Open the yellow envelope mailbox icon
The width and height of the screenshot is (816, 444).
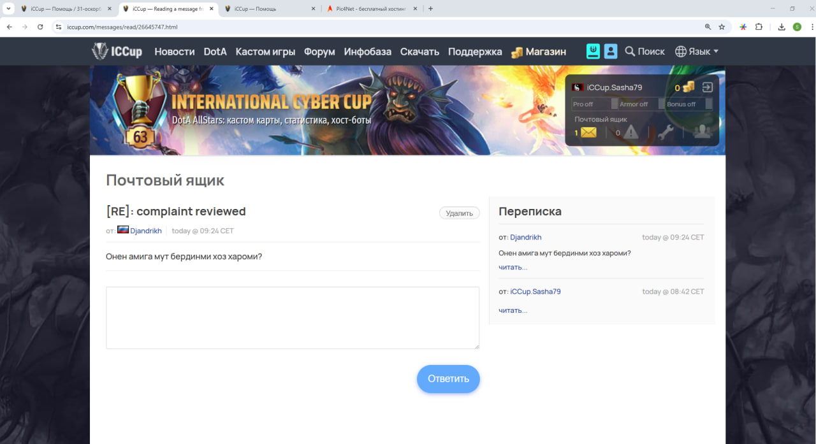[588, 132]
